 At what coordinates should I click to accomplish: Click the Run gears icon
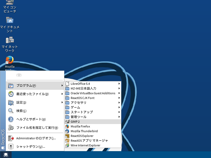[11, 127]
